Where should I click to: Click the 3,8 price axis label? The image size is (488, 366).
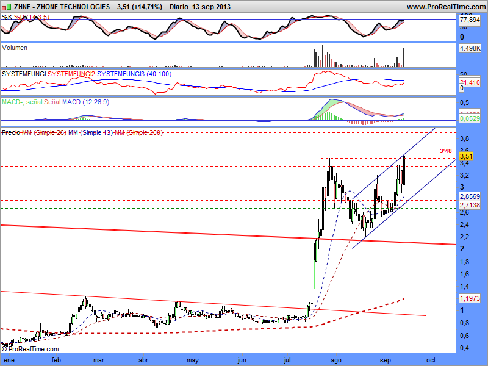(465, 138)
